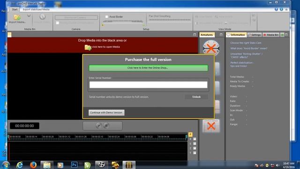Select the Armatures tab
The image size is (300, 169).
[x=207, y=35]
